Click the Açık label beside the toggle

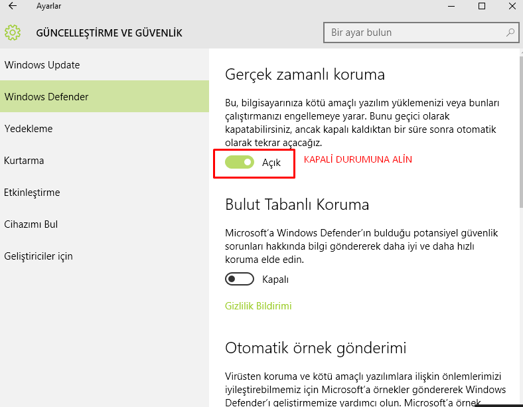(x=271, y=163)
